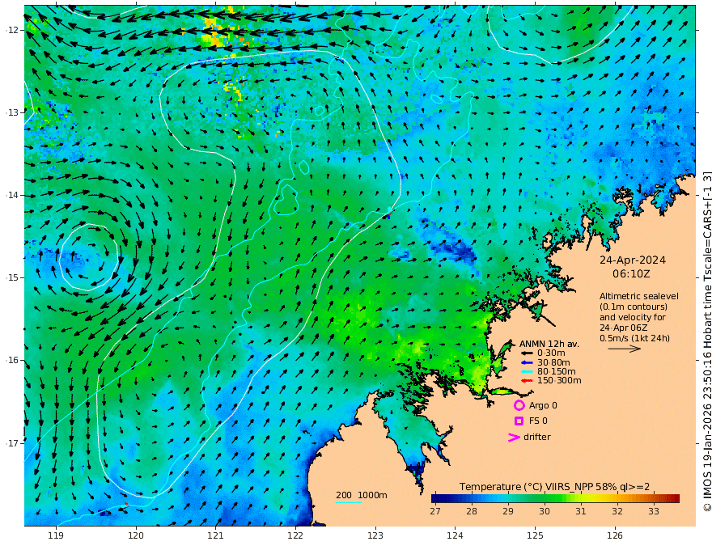Viewport: 712px width, 550px height.
Task: Click the latitude axis label -15
Action: tap(12, 277)
